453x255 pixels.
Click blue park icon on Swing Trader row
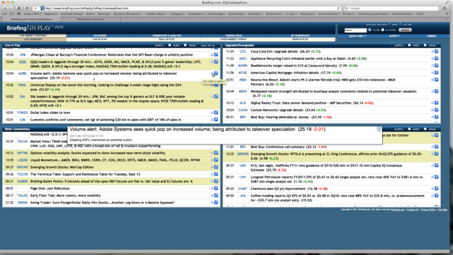coord(216,202)
